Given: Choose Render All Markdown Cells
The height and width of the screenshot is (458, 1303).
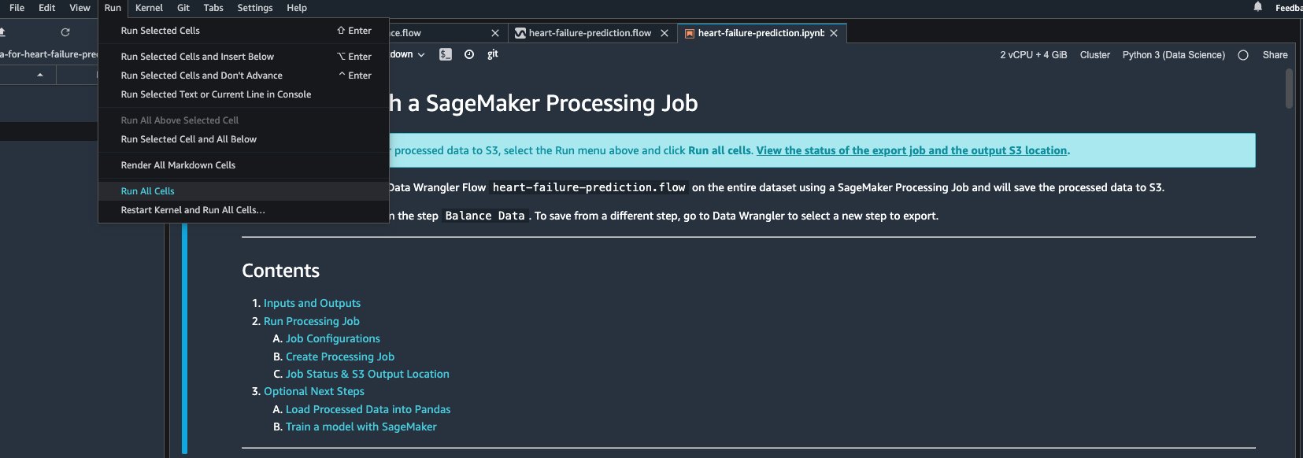Looking at the screenshot, I should tap(243, 165).
